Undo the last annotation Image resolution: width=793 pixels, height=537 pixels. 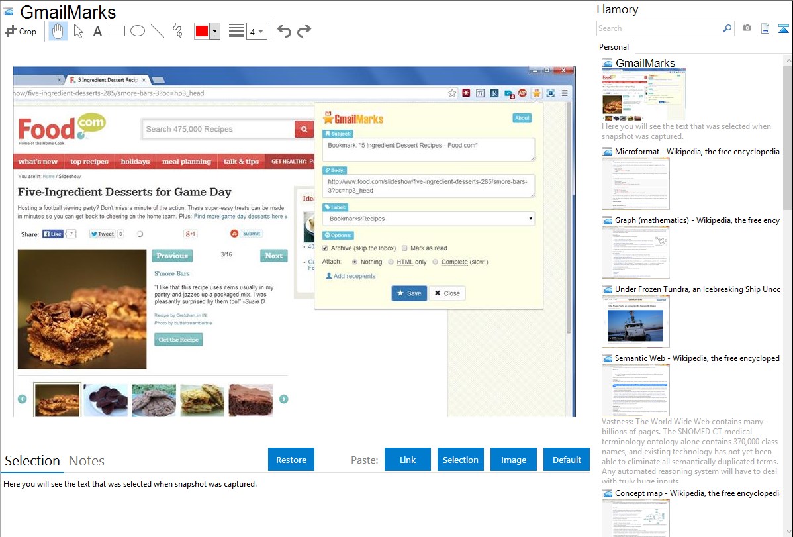[284, 31]
